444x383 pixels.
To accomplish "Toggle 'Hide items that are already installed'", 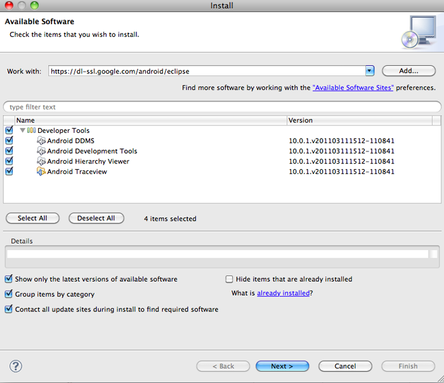I will (230, 279).
